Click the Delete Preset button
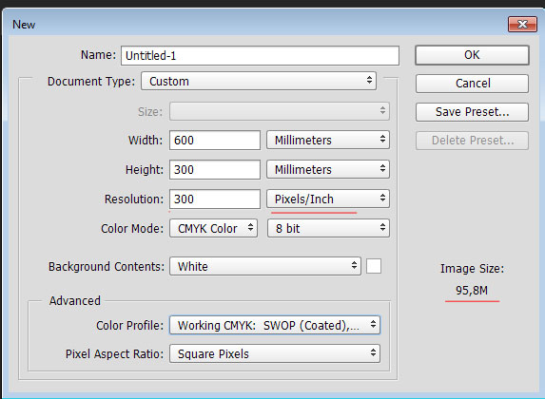This screenshot has height=399, width=545. (472, 141)
